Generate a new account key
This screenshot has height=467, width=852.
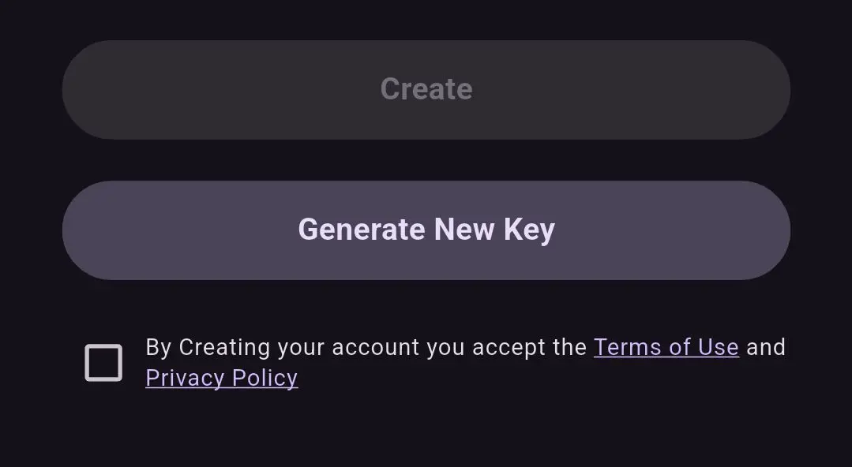pyautogui.click(x=426, y=230)
